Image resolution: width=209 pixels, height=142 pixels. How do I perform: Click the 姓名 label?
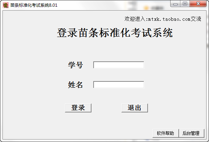point(76,85)
